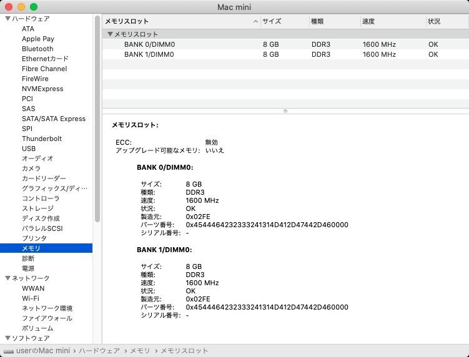Click the yellow minimize window button
This screenshot has height=357, width=469.
(21, 7)
